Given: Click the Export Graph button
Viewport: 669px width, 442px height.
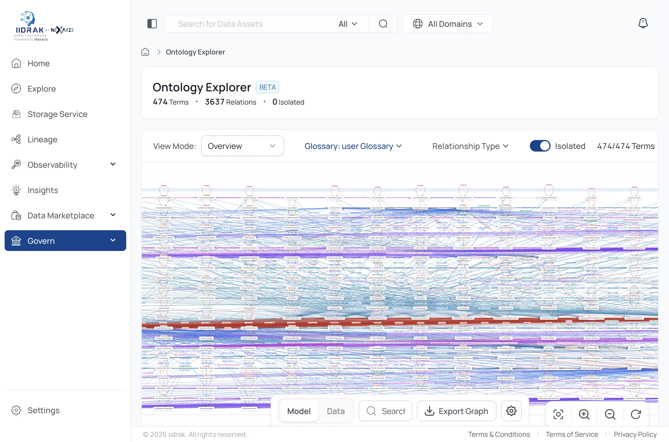Looking at the screenshot, I should pyautogui.click(x=456, y=411).
